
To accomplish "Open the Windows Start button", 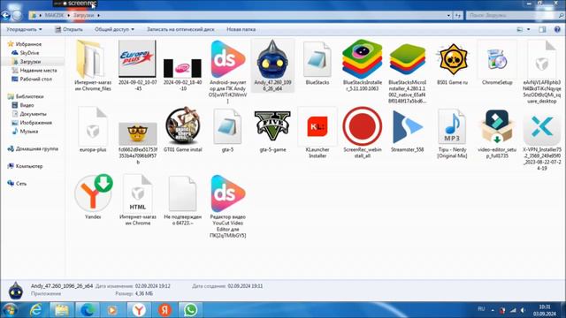I will click(10, 310).
